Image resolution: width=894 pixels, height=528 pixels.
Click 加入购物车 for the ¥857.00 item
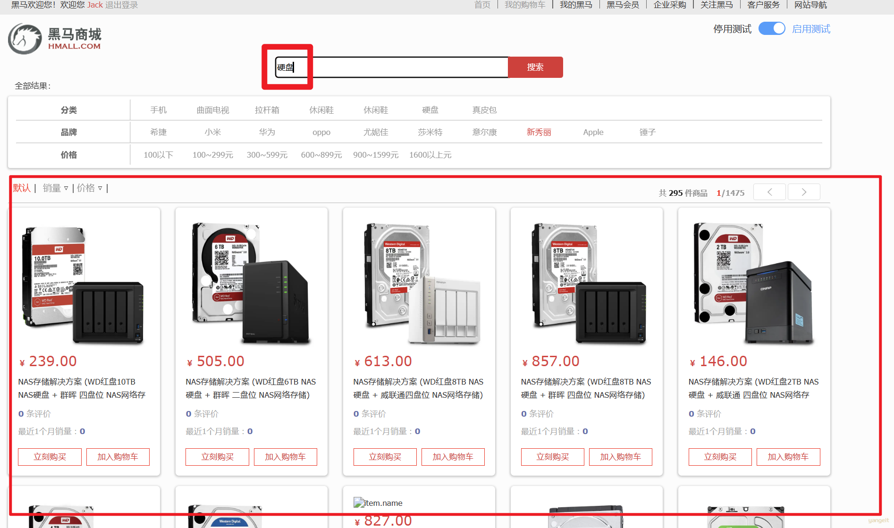pyautogui.click(x=621, y=457)
